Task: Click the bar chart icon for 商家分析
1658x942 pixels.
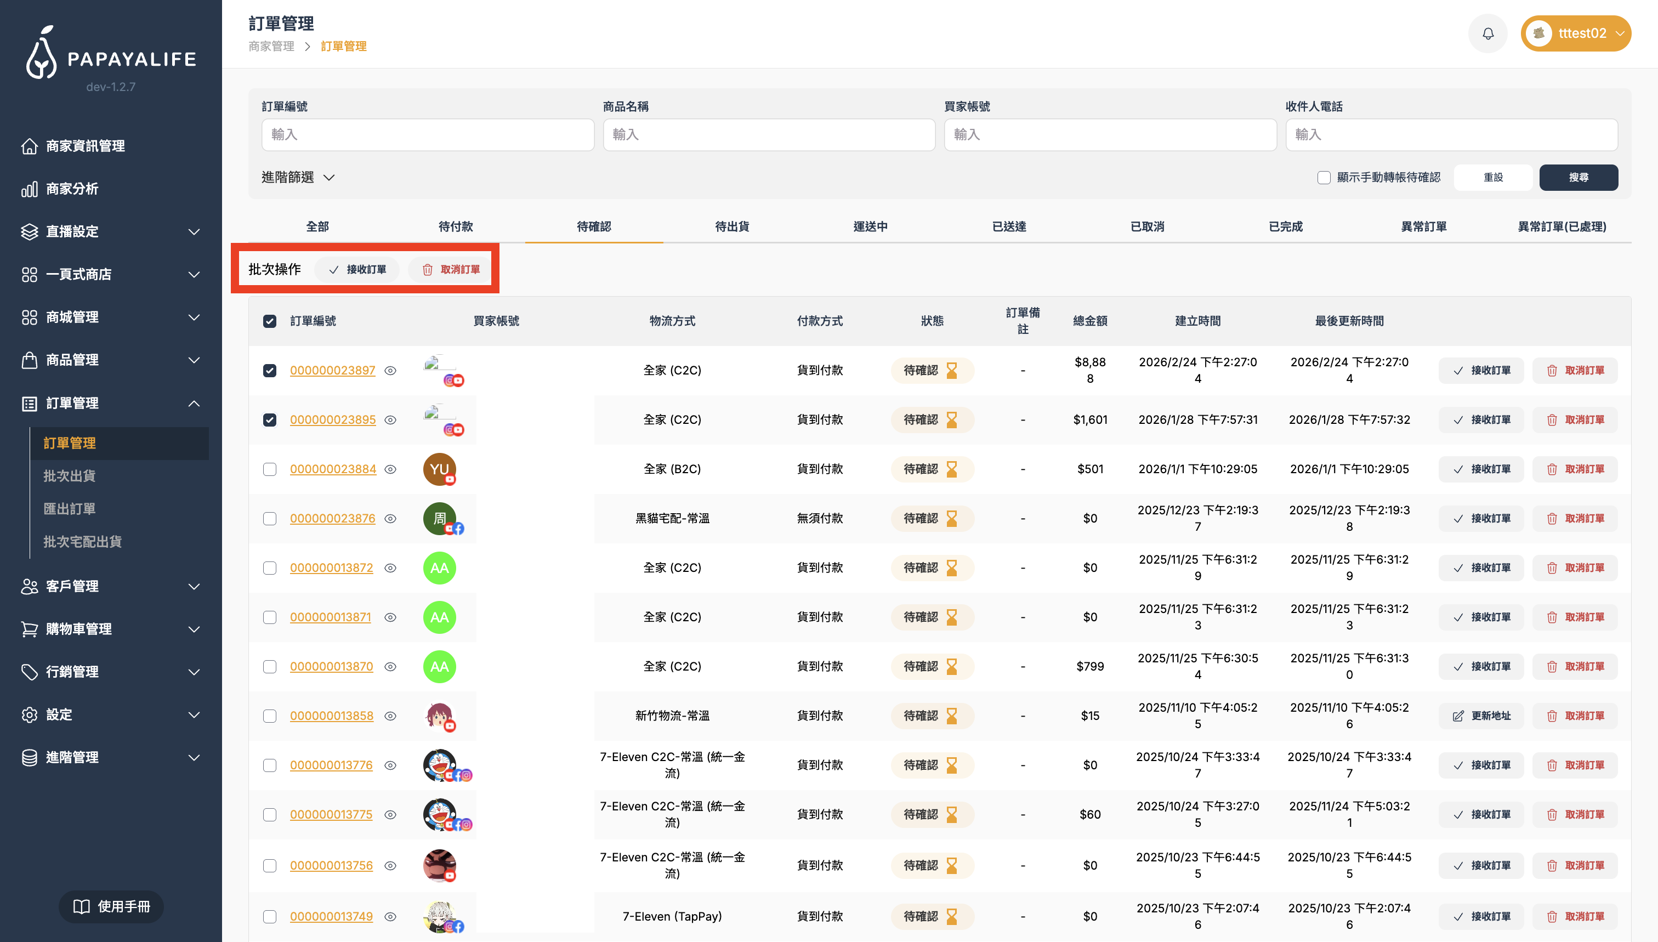Action: (29, 189)
